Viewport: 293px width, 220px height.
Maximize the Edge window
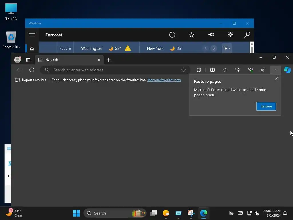(x=274, y=57)
